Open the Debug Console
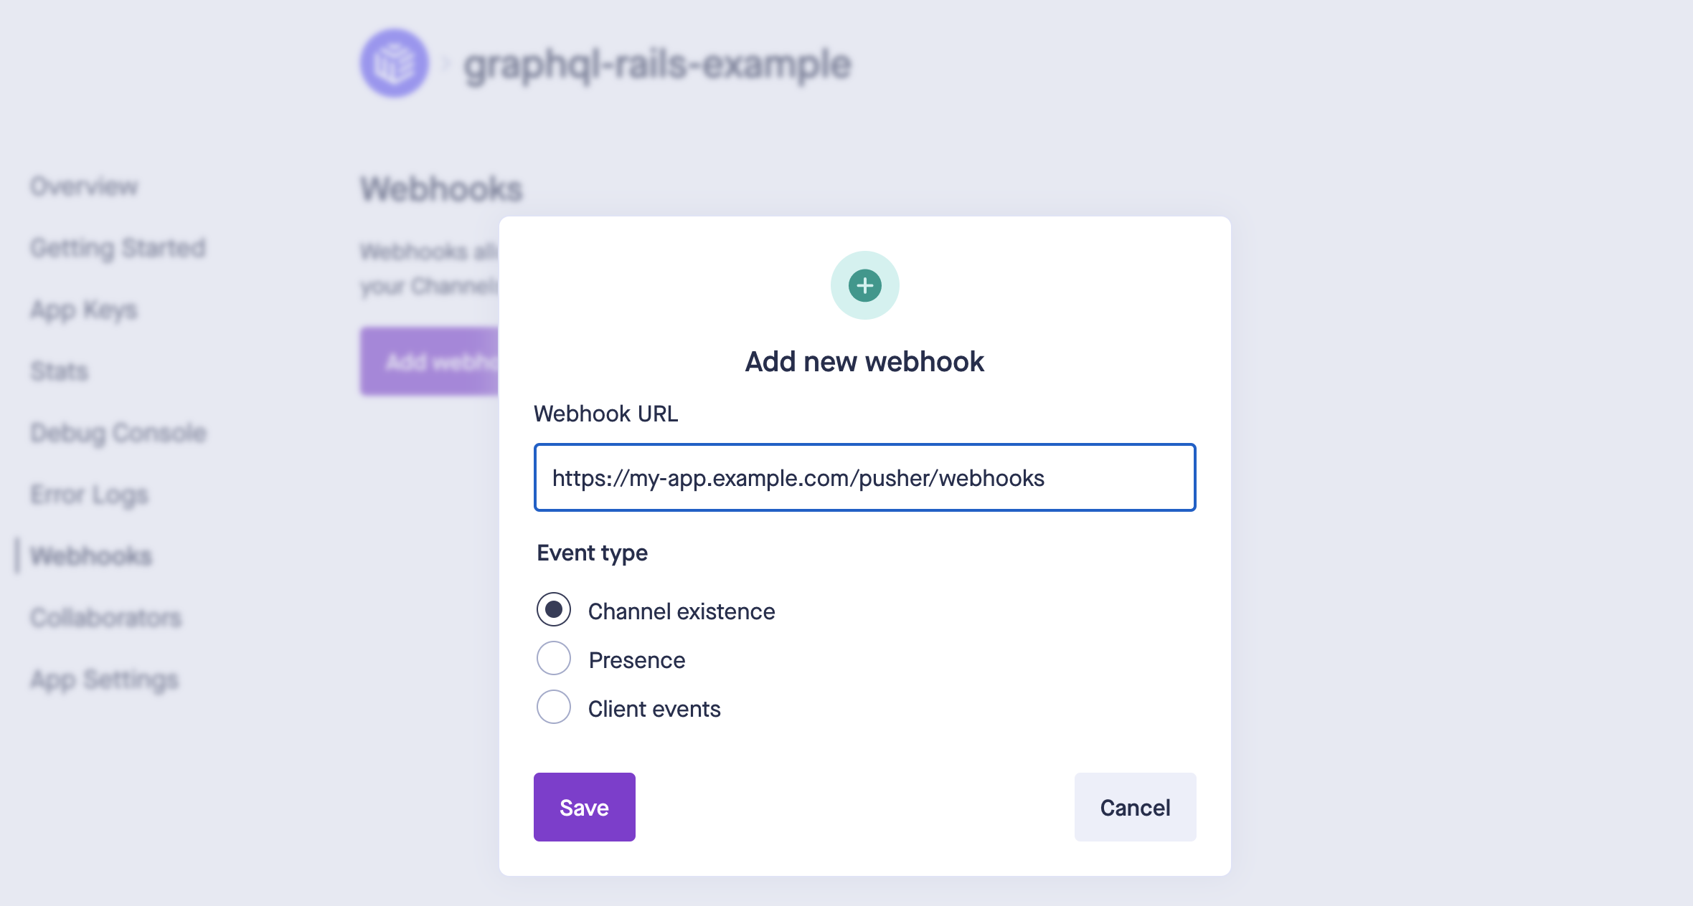1693x906 pixels. 118,433
